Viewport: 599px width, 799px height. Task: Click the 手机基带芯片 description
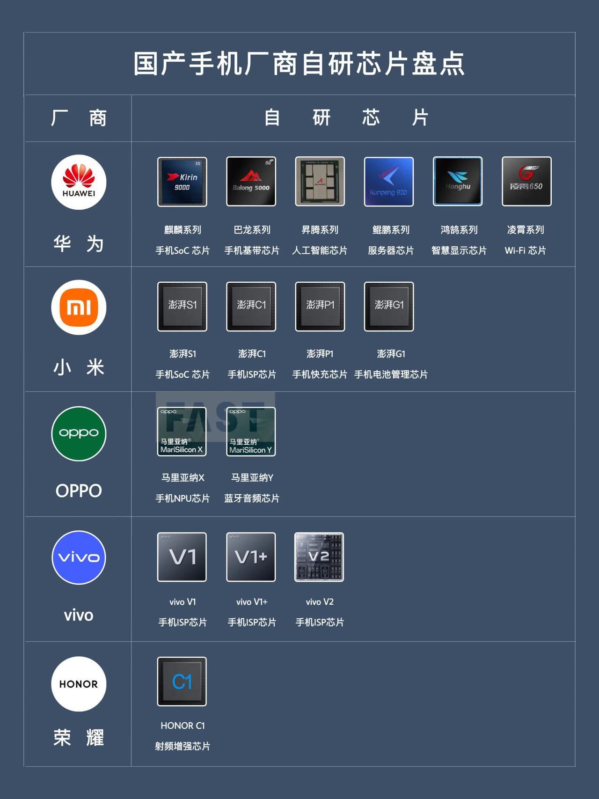[x=252, y=250]
